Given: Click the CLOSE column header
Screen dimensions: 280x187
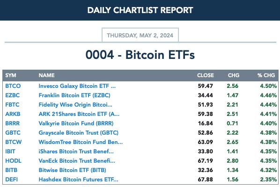Looking at the screenshot, I should point(206,75).
